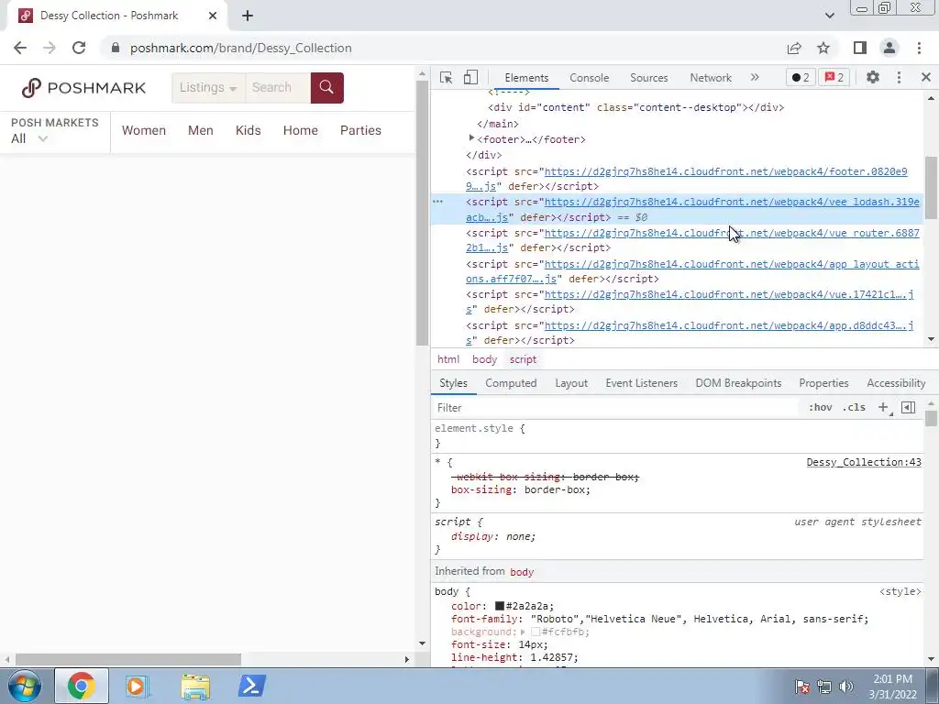Screen dimensions: 939x704
Task: Click the Men navigation link
Action: click(x=201, y=130)
